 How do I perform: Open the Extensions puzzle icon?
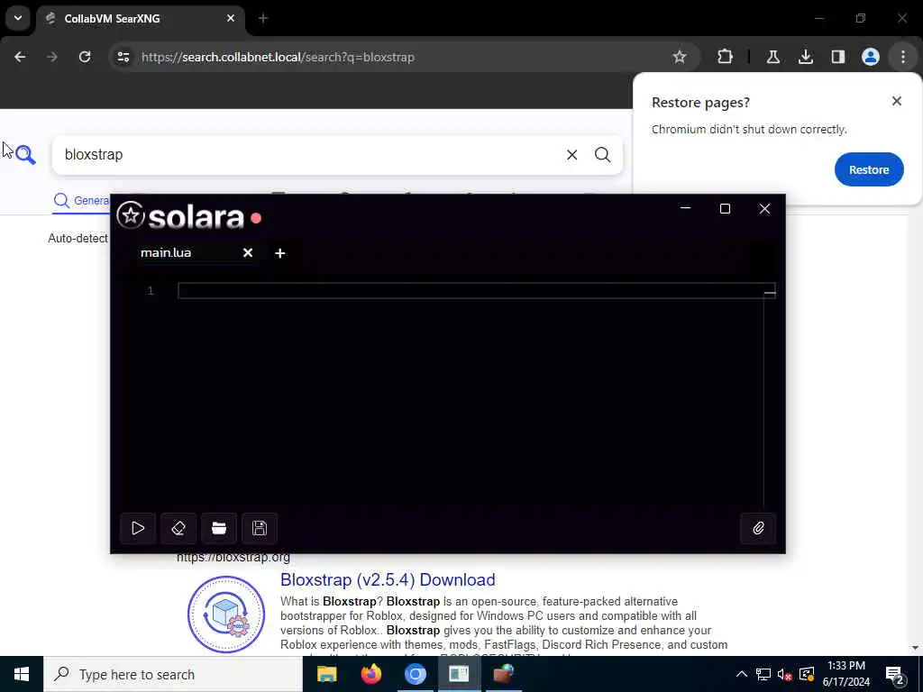tap(726, 57)
